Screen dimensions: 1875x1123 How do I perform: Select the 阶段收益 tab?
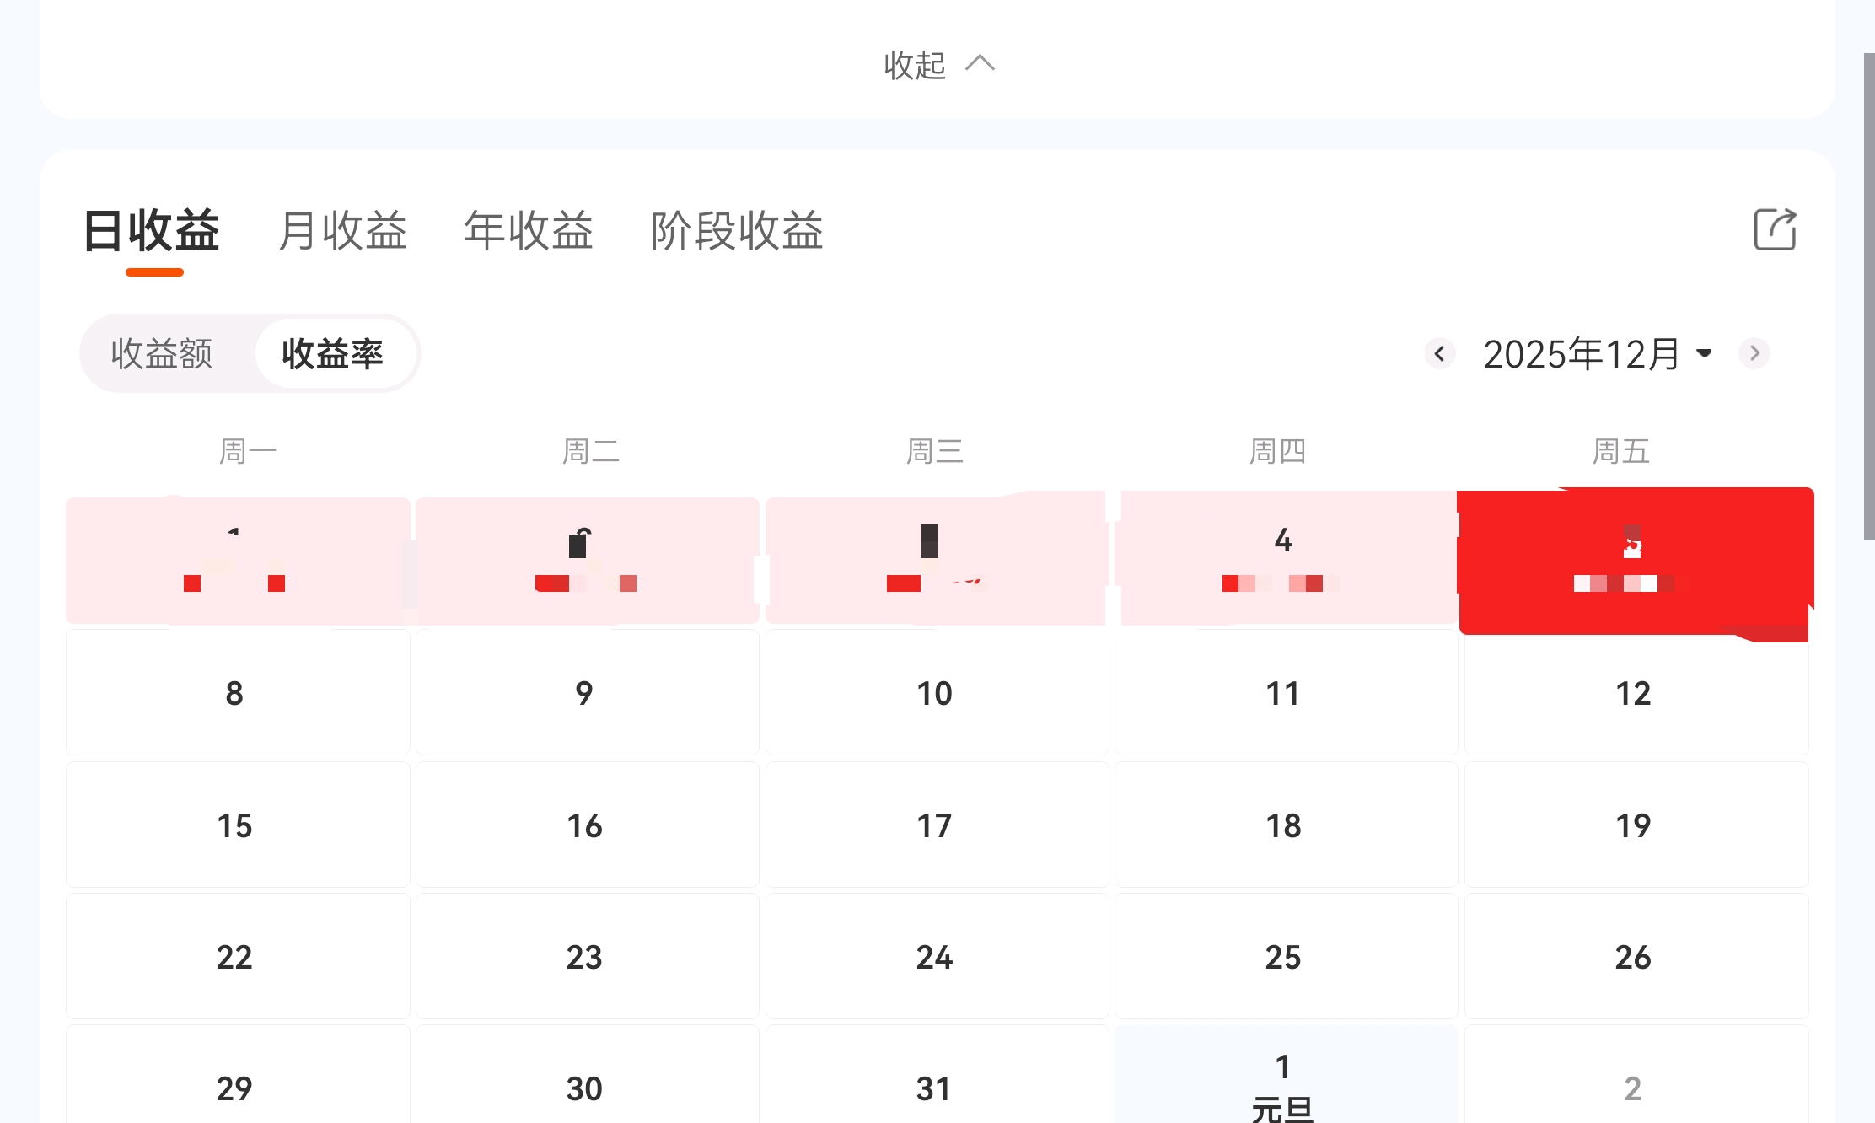coord(737,231)
